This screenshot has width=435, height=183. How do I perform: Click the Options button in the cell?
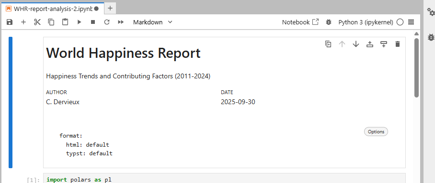376,132
